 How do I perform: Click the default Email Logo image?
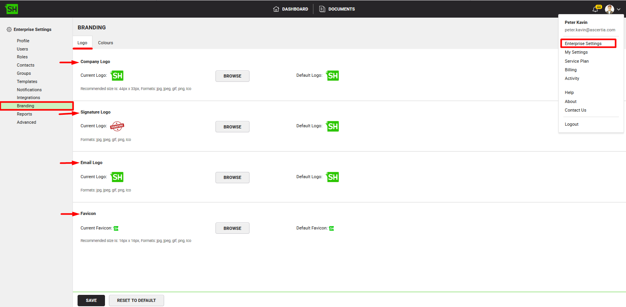pyautogui.click(x=333, y=177)
